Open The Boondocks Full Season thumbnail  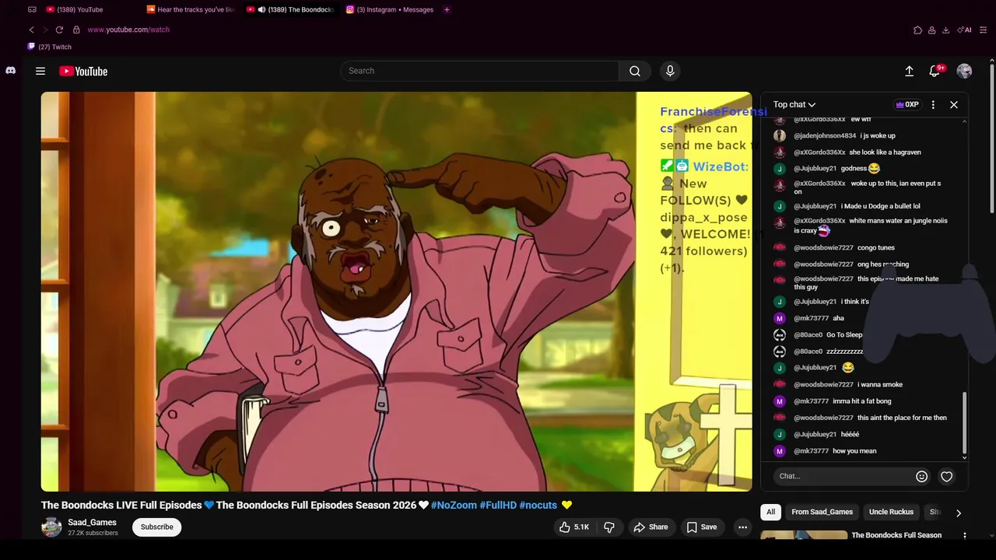(x=804, y=536)
